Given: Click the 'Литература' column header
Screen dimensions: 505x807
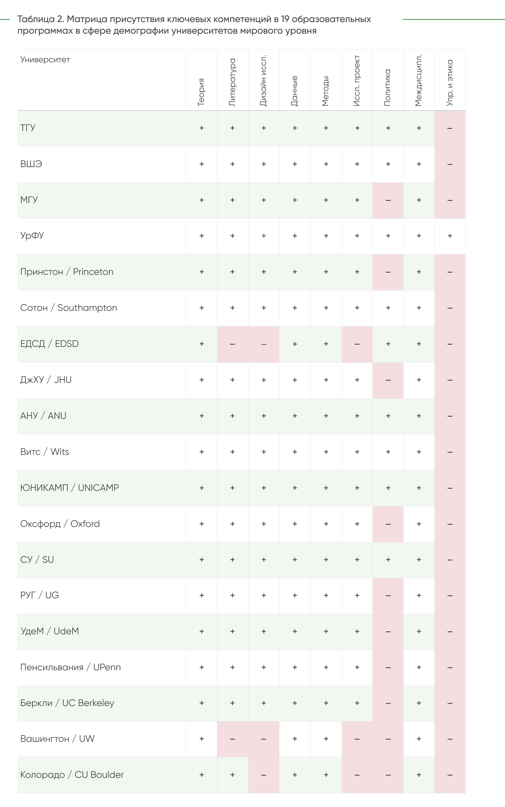Looking at the screenshot, I should click(233, 82).
